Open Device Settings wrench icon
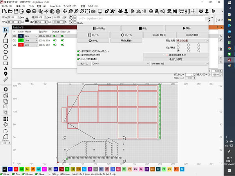 point(112,11)
